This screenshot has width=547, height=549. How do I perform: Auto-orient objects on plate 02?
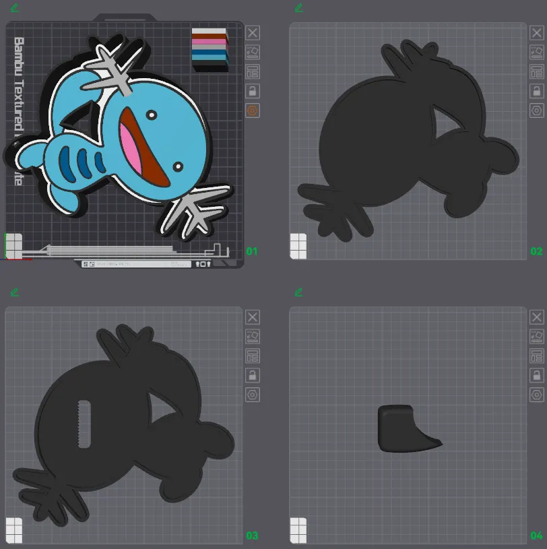(x=537, y=52)
